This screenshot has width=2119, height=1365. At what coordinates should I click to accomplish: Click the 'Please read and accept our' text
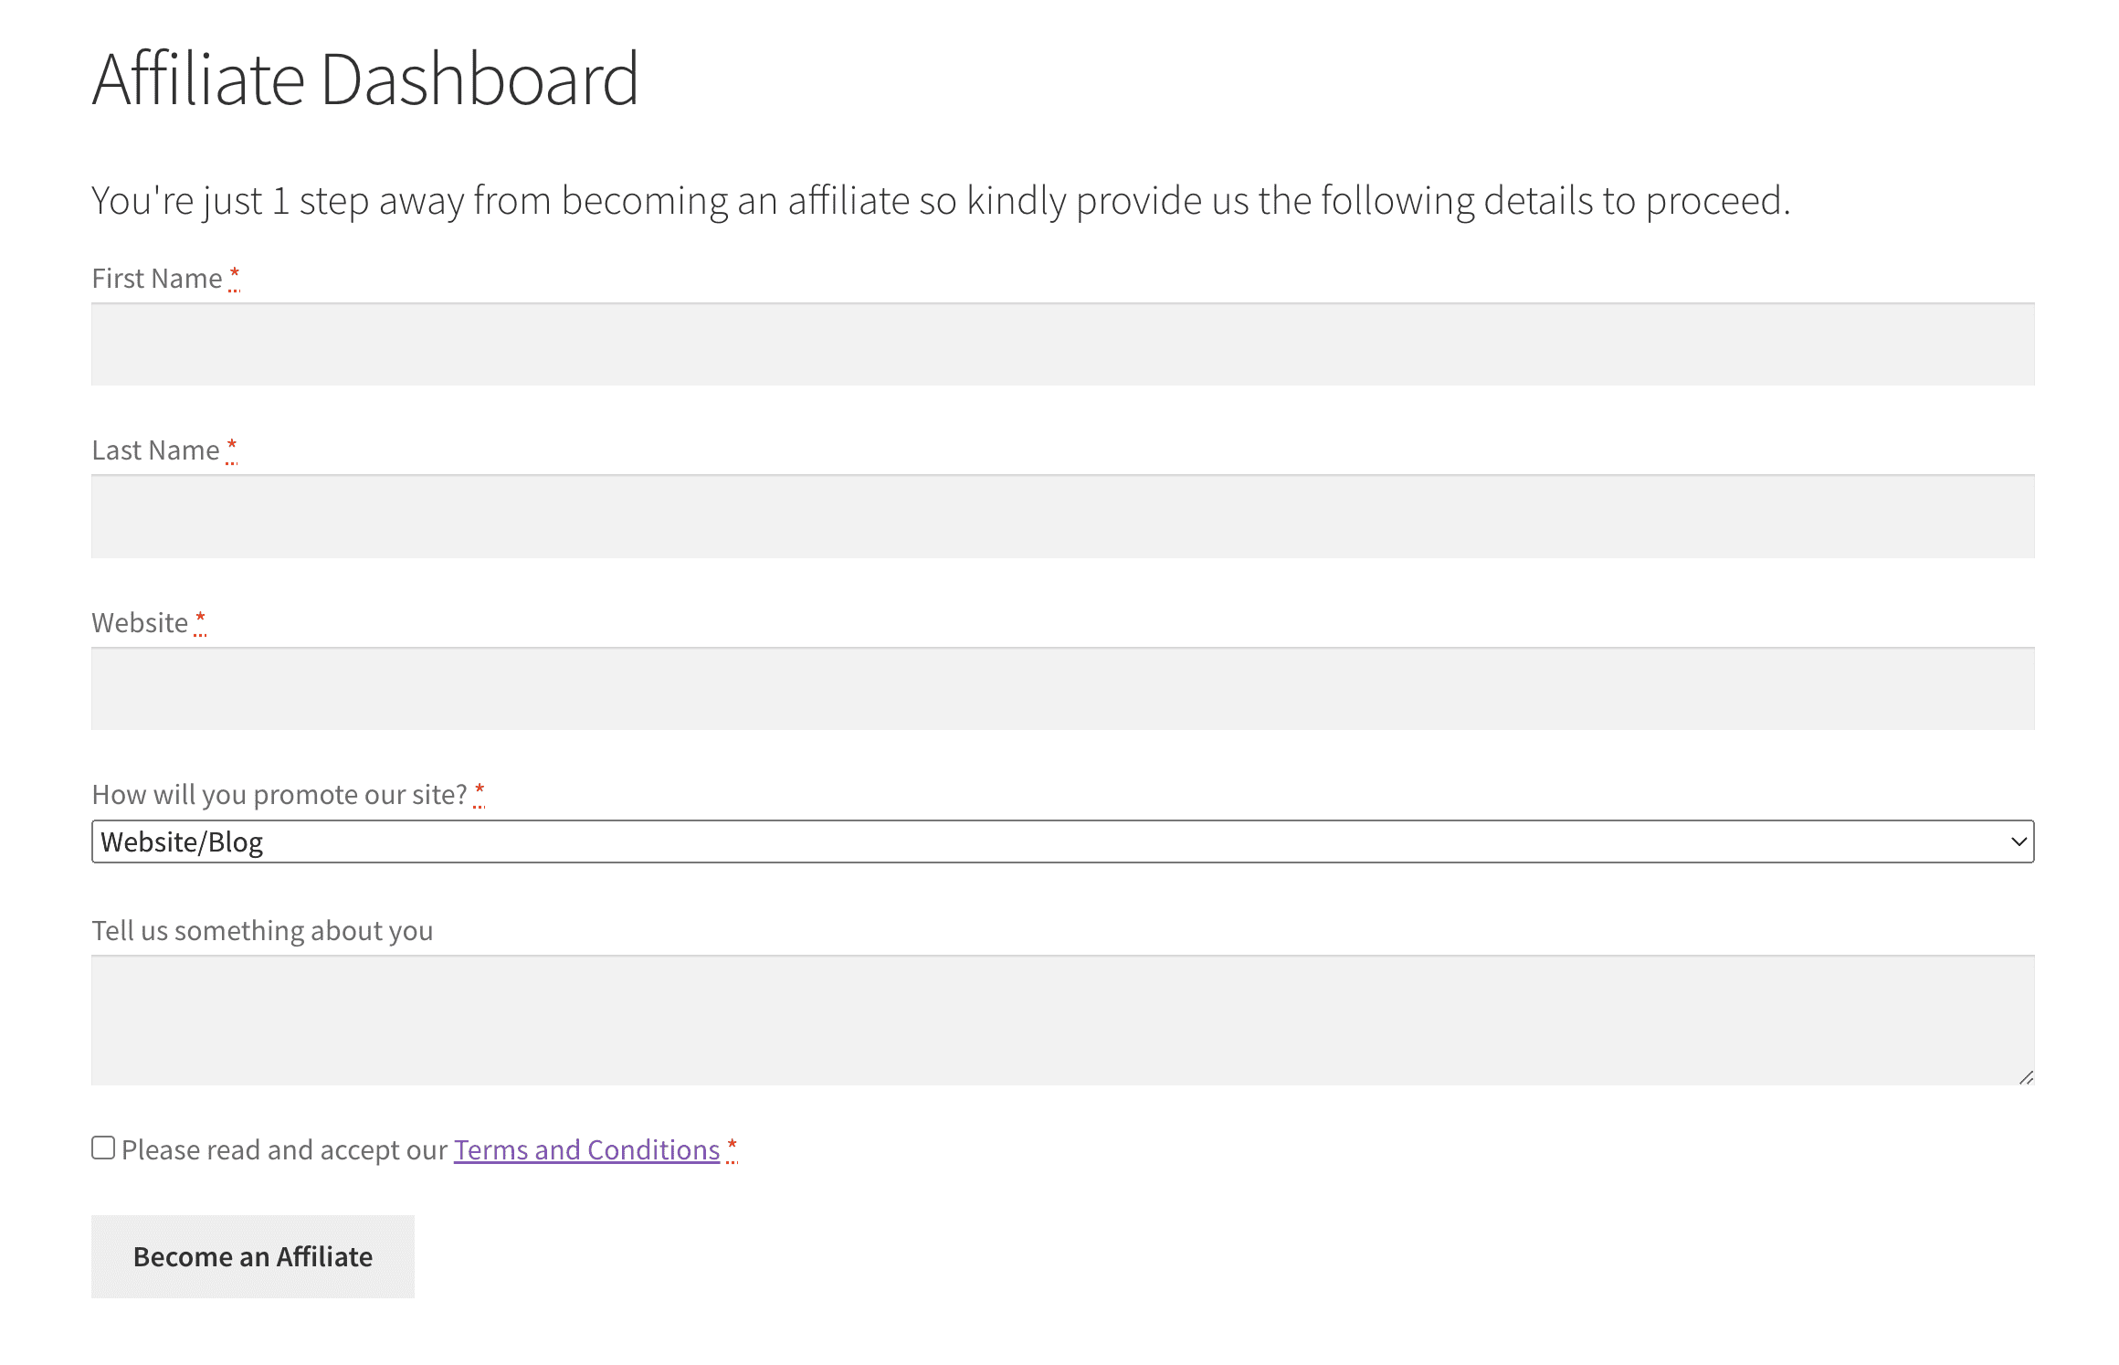(284, 1149)
